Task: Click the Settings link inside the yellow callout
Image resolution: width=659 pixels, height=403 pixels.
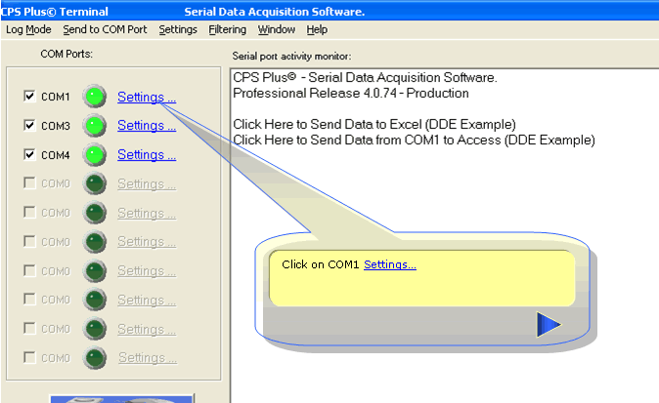Action: coord(390,264)
